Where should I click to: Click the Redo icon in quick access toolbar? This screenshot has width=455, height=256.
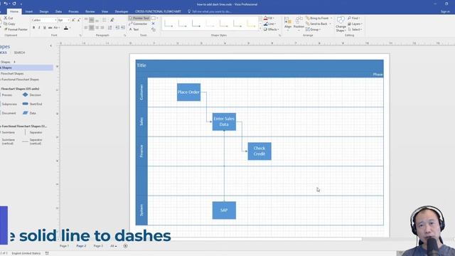pyautogui.click(x=14, y=4)
